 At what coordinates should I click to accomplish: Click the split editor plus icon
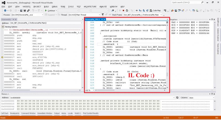(x=167, y=22)
